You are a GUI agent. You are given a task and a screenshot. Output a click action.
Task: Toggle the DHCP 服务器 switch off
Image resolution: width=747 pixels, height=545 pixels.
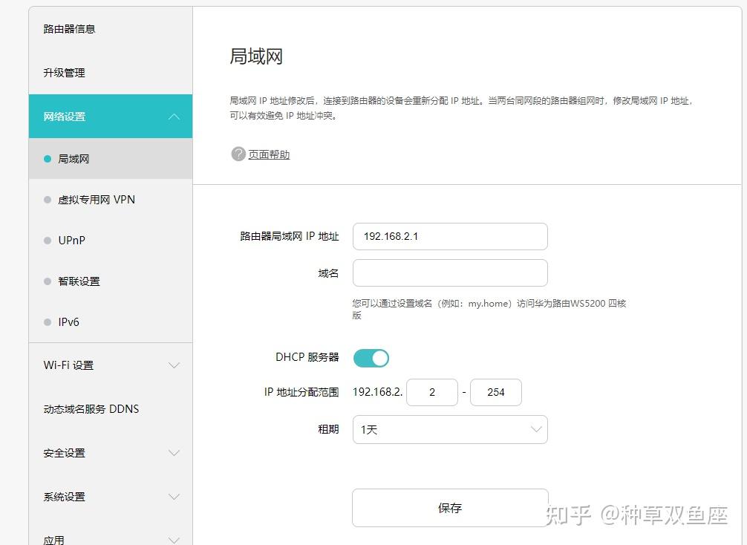tap(371, 358)
